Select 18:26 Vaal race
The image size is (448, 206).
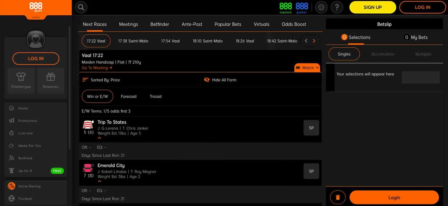(245, 41)
